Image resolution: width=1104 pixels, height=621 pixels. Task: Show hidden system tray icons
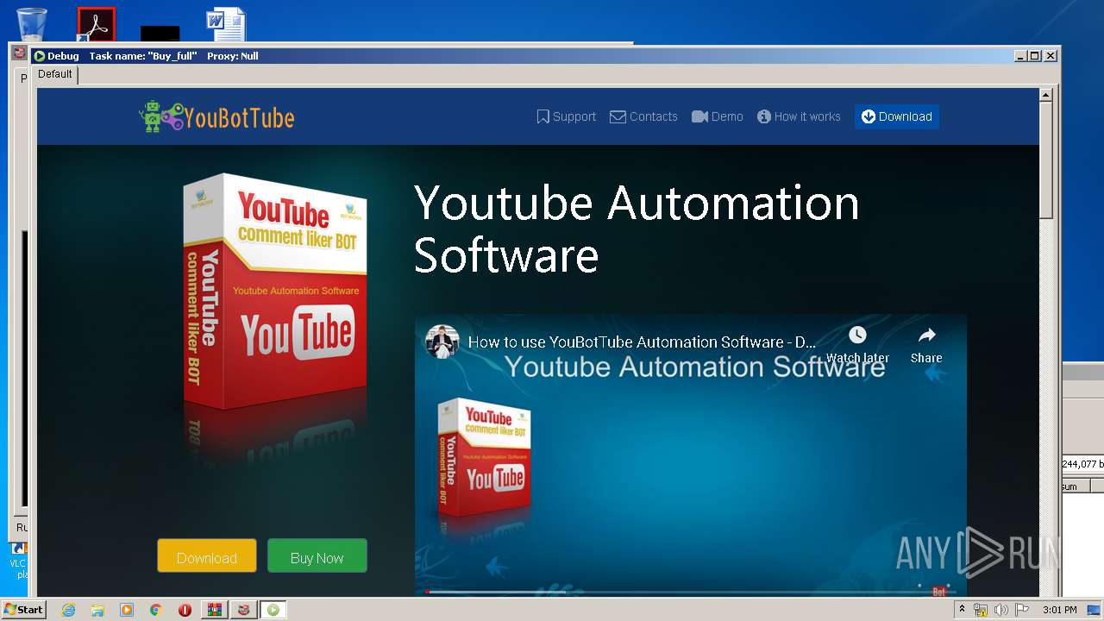pos(962,610)
